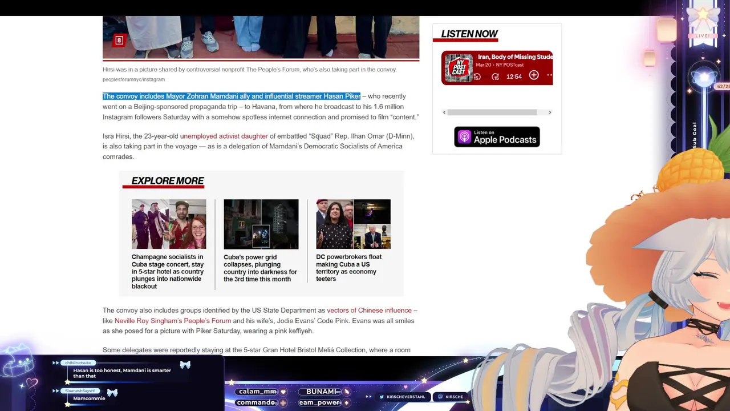Add the podcast episode with the plus icon
This screenshot has height=411, width=730.
[x=534, y=75]
